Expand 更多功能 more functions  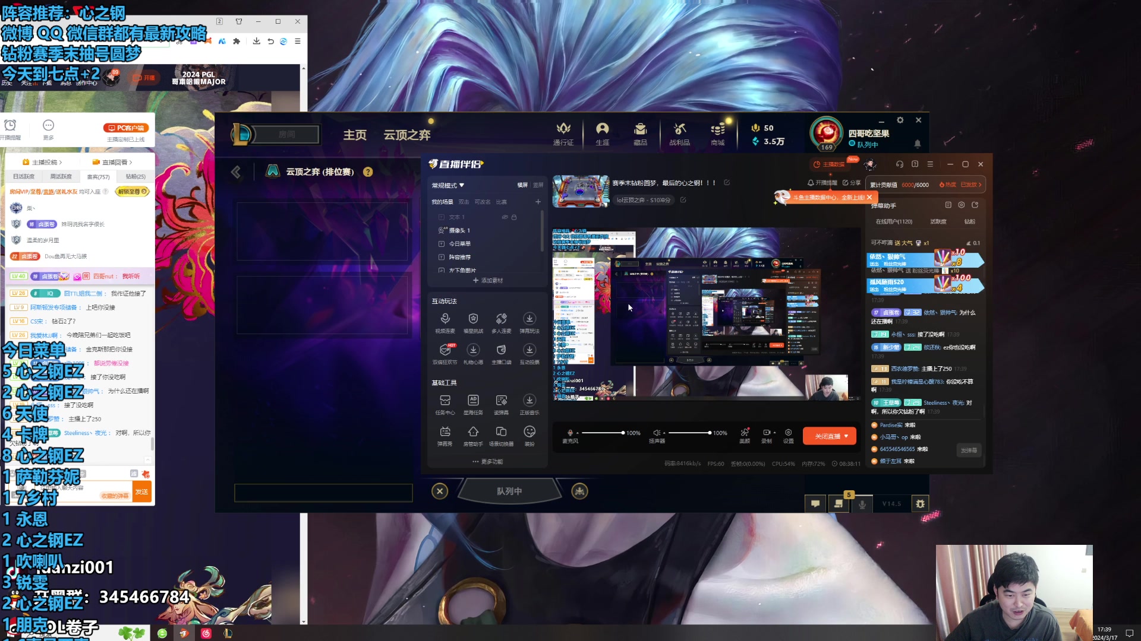click(488, 461)
